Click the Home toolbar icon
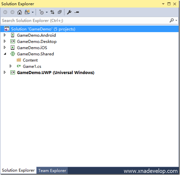Viewport: 180px width, 175px height. coord(20,12)
